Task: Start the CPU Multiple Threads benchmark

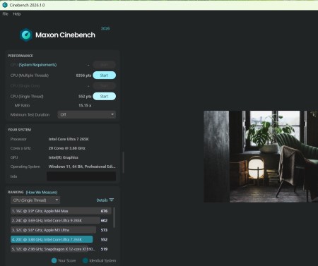Action: 105,75
